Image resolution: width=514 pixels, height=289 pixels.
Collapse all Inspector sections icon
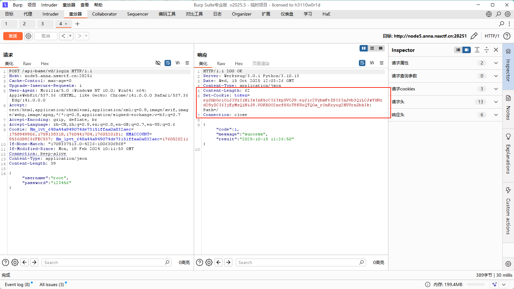pos(486,50)
